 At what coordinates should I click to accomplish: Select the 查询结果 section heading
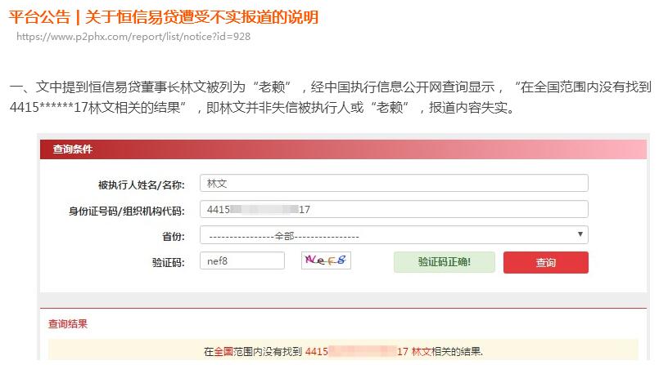(x=68, y=323)
